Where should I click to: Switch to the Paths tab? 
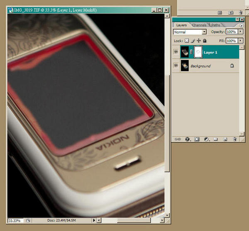pyautogui.click(x=216, y=25)
